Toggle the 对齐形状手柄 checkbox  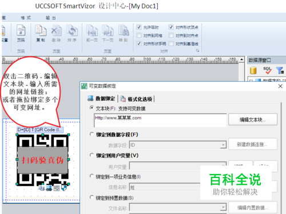(139, 43)
